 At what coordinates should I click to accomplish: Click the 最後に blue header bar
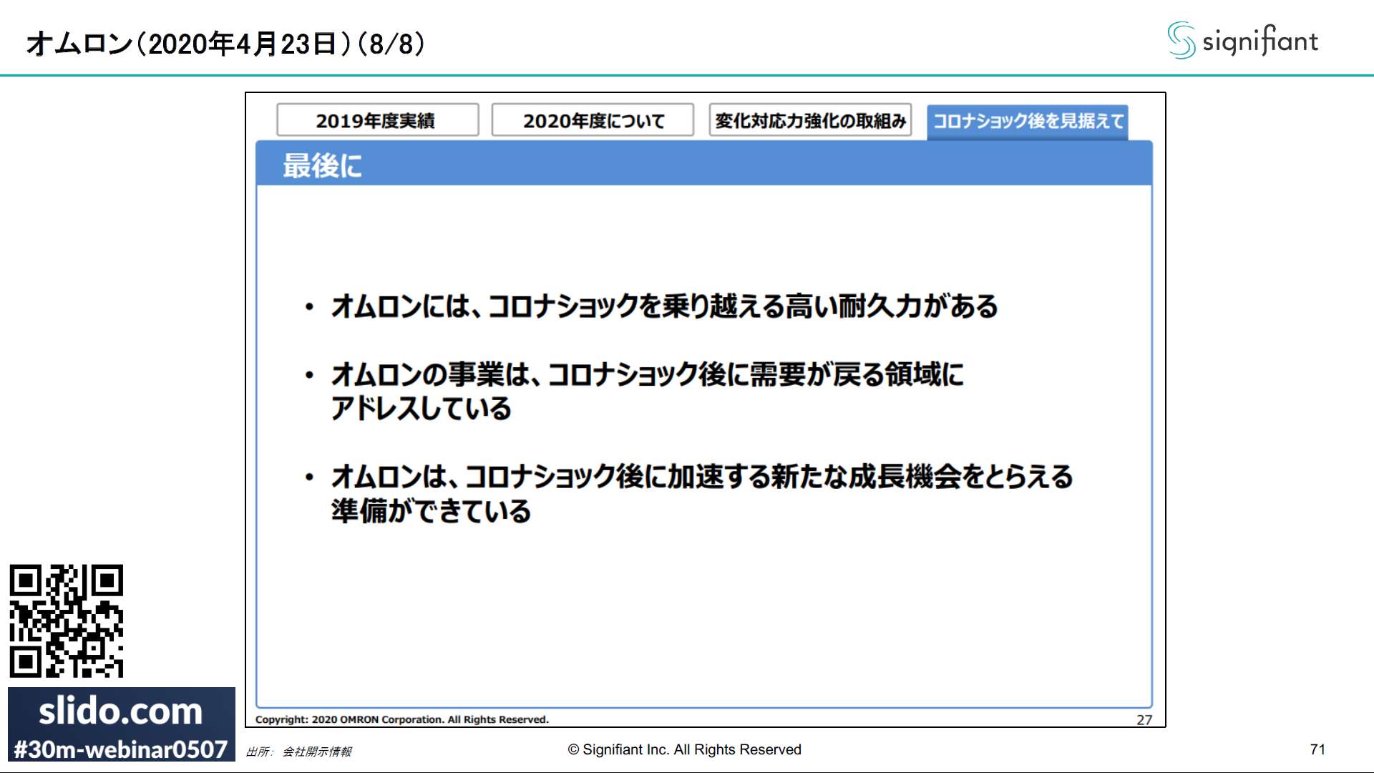(704, 165)
